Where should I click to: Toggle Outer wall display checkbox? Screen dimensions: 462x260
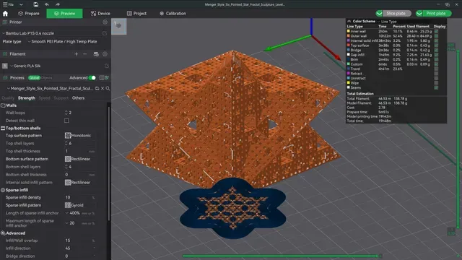436,36
